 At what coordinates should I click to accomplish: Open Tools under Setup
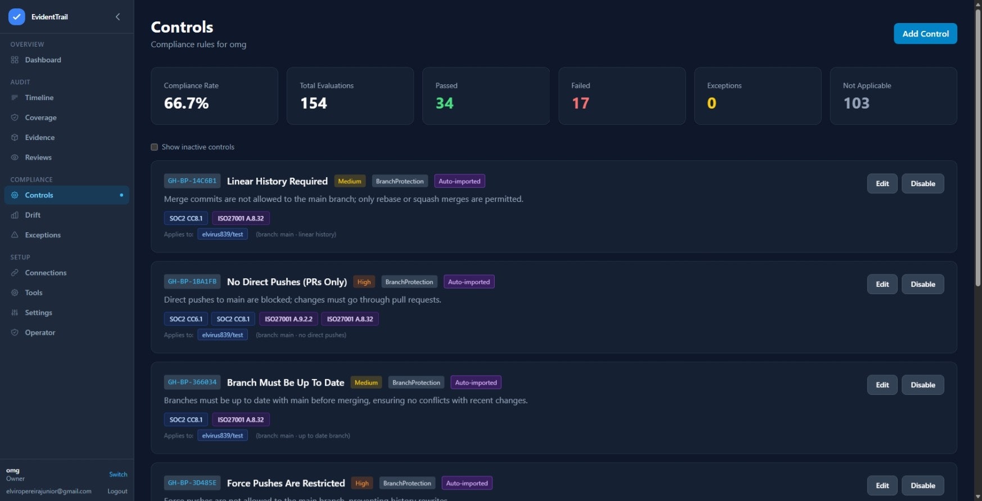[x=67, y=293]
